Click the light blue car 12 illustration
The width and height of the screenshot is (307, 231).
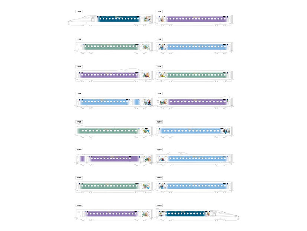(x=194, y=159)
